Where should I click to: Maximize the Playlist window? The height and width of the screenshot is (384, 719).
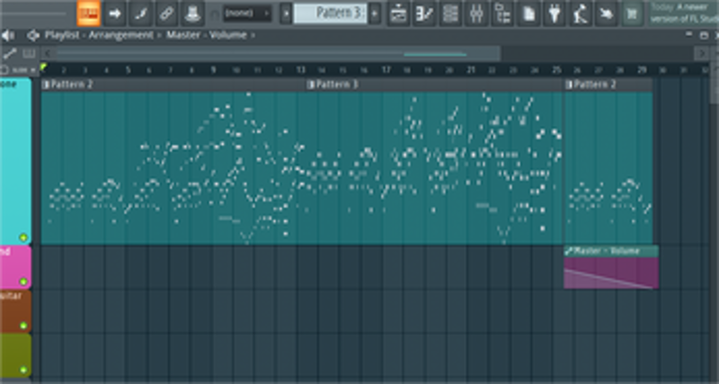tap(704, 35)
